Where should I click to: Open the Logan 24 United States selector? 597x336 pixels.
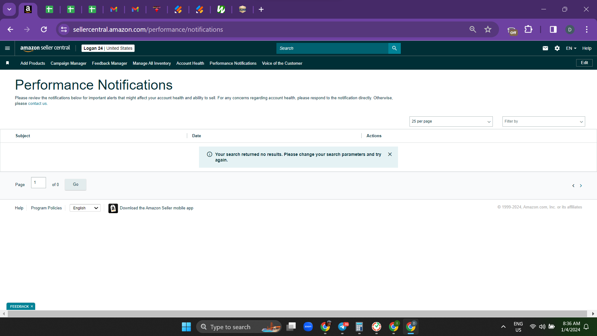pos(108,48)
